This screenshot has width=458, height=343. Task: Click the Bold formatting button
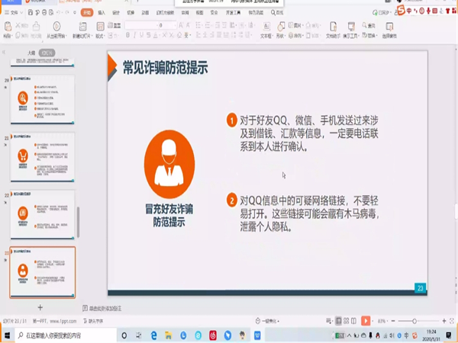coord(128,35)
